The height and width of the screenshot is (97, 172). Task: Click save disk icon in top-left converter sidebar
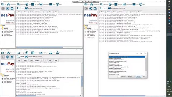click(12, 8)
